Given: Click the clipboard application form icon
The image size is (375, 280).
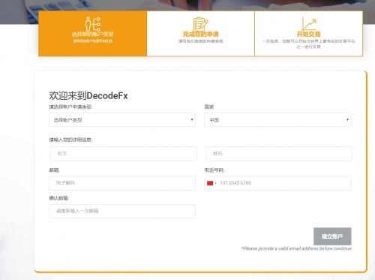Looking at the screenshot, I should pyautogui.click(x=200, y=24).
